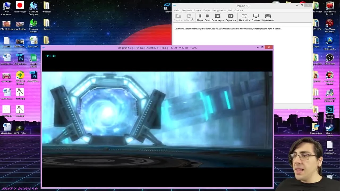Screen dimensions: 340x191
Task: Select the Яндекс.Диск desktop icon
Action: (x=316, y=128)
